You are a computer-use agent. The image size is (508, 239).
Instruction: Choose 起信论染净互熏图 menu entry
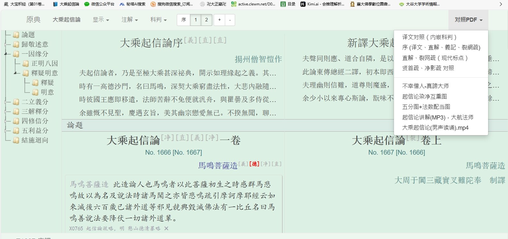tap(424, 96)
